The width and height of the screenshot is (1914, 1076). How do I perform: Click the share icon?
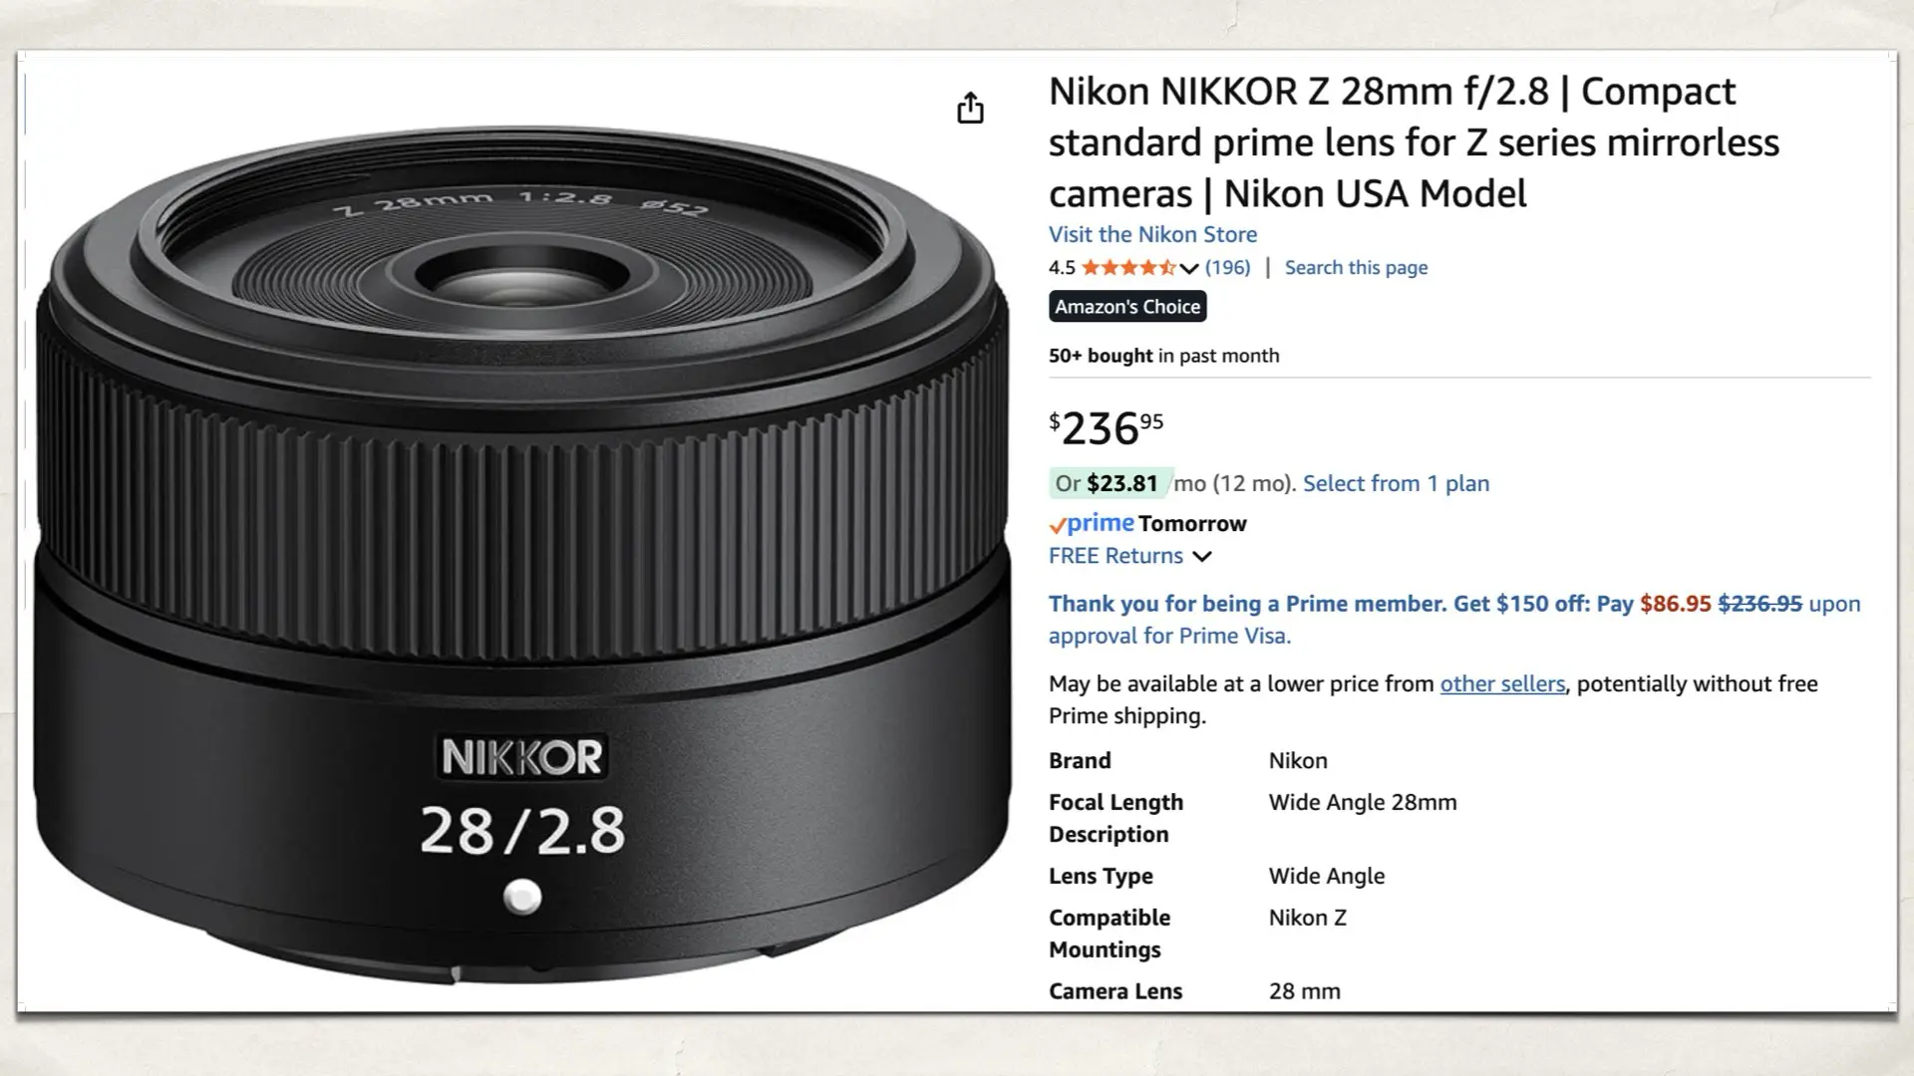click(970, 107)
